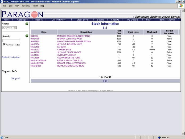185x139 pixels.
Task: Click LUMOTION DRAWER RUNNER FITTING description
Action: tap(74, 41)
